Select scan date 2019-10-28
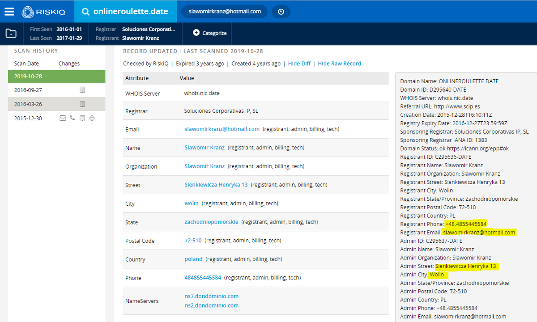The width and height of the screenshot is (537, 322). click(x=56, y=76)
